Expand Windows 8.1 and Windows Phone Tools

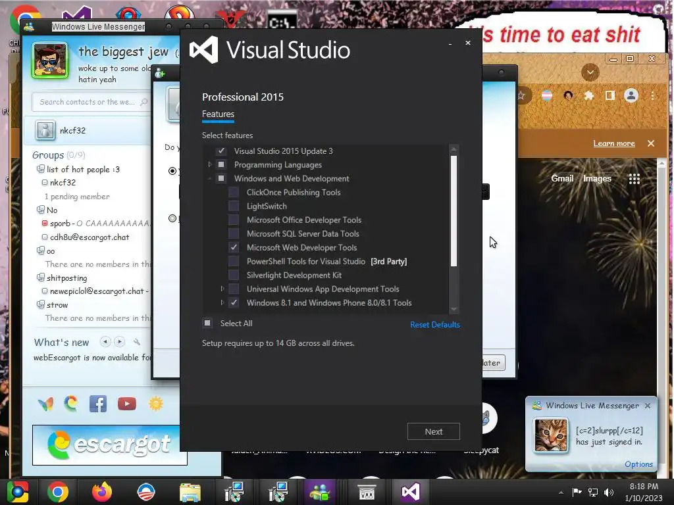[222, 302]
